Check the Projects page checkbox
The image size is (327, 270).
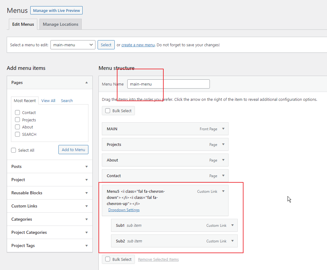pyautogui.click(x=17, y=120)
